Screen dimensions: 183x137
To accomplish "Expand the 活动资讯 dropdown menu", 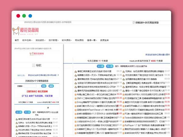I will coord(41,40).
